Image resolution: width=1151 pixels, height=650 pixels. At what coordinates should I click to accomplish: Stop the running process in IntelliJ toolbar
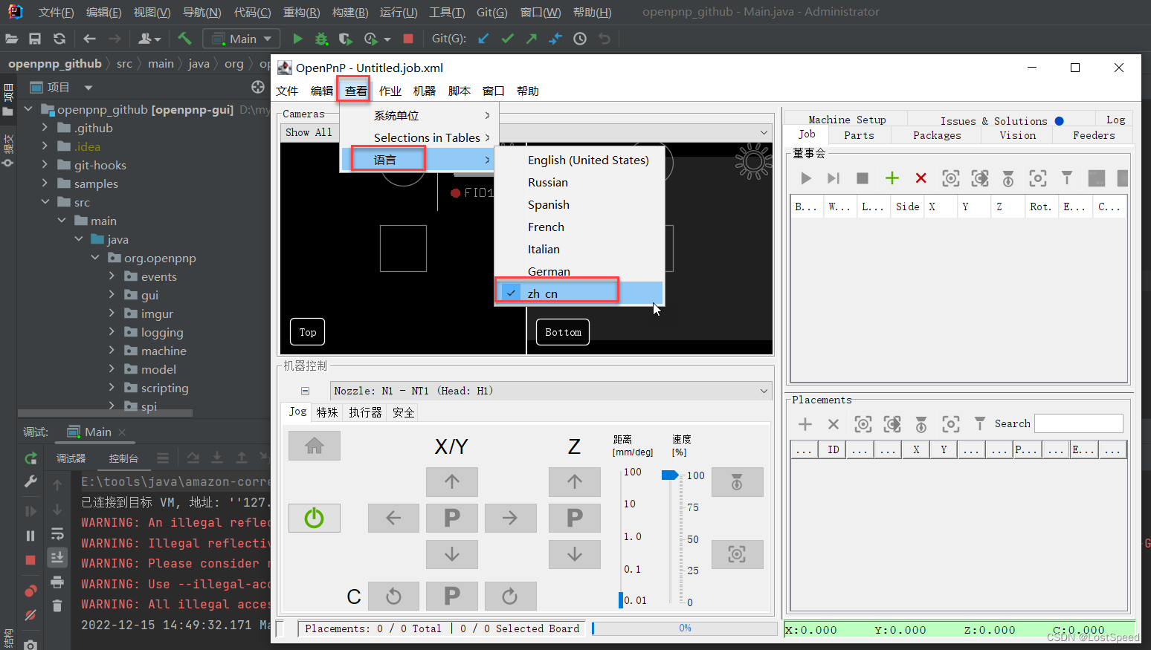[408, 39]
